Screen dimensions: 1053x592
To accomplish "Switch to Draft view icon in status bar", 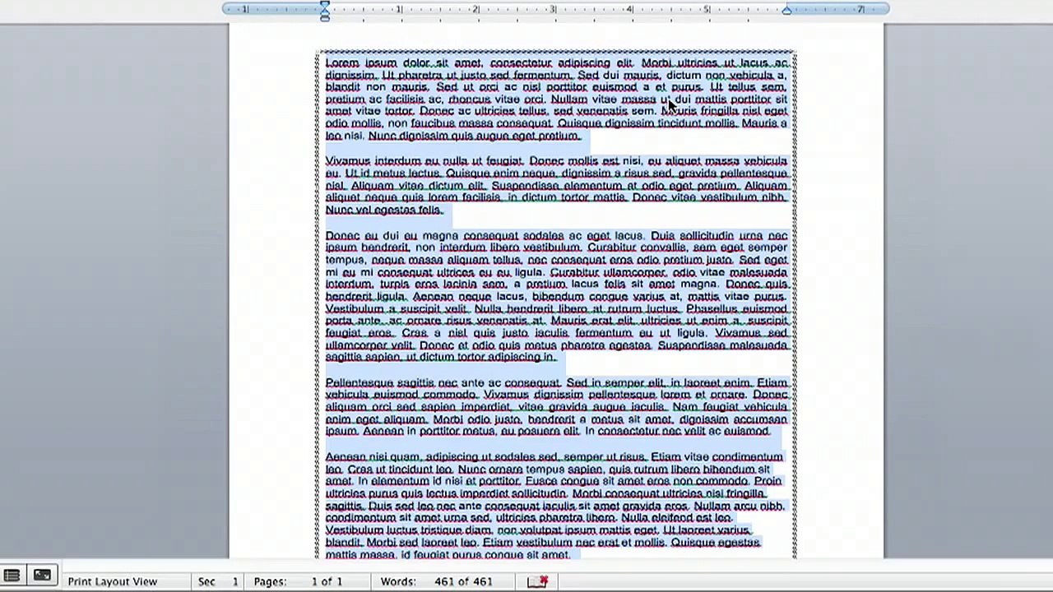I will coord(12,576).
